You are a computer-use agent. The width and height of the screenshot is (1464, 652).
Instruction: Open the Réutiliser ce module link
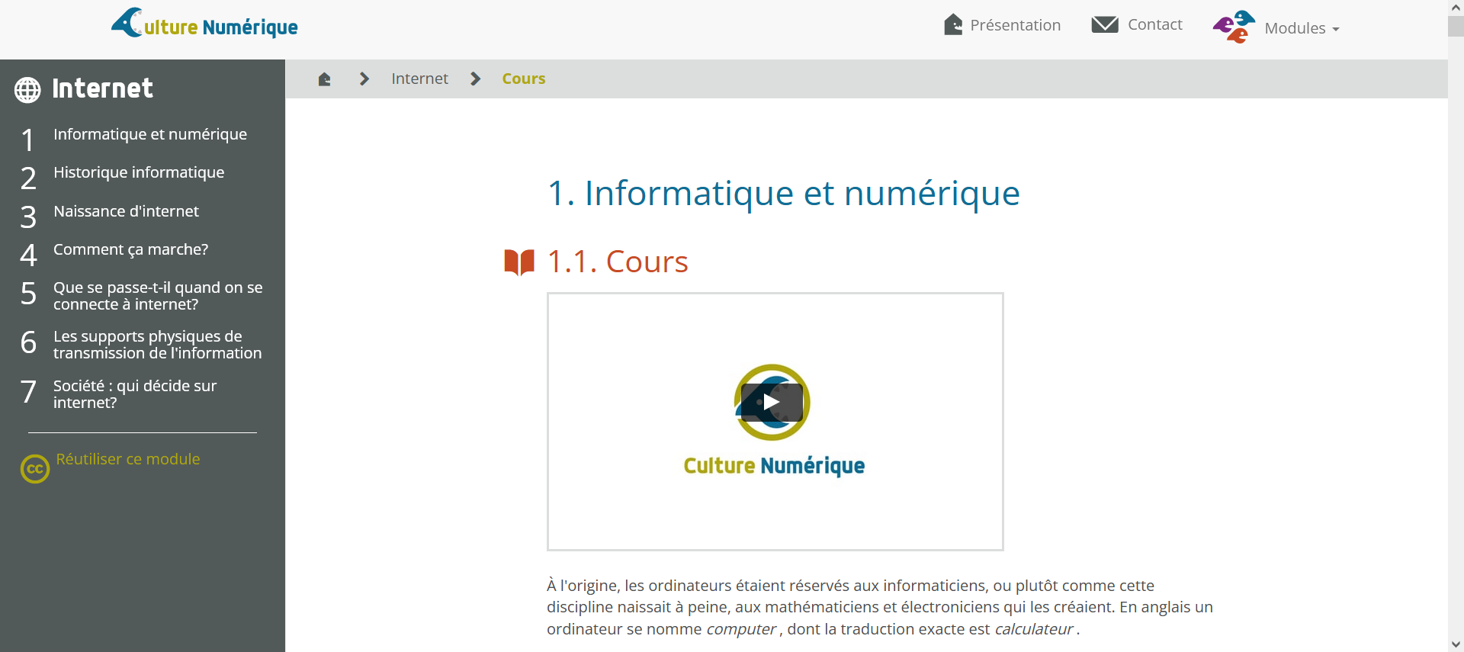(128, 459)
